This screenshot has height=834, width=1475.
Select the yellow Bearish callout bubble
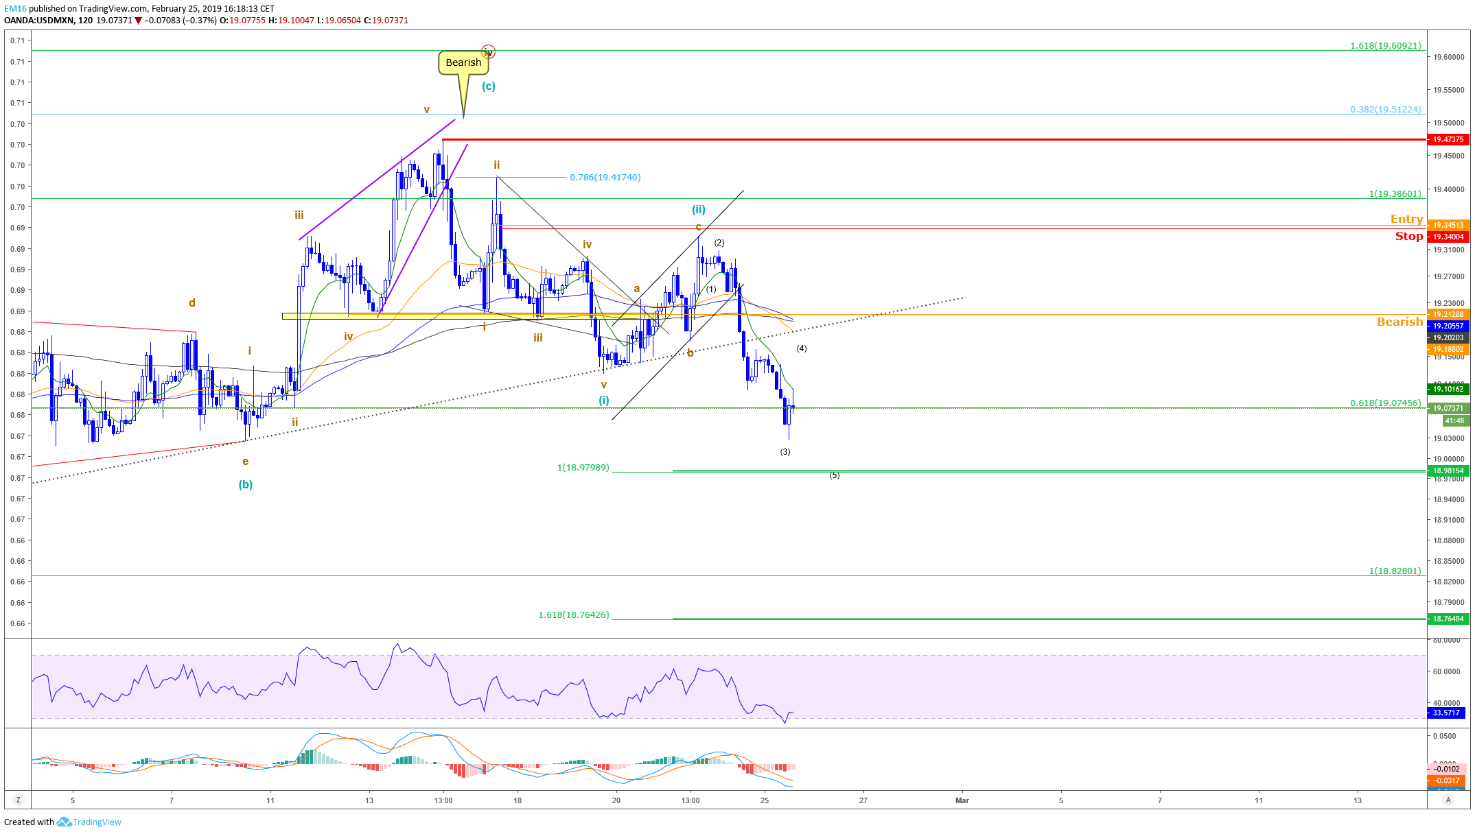[x=463, y=62]
